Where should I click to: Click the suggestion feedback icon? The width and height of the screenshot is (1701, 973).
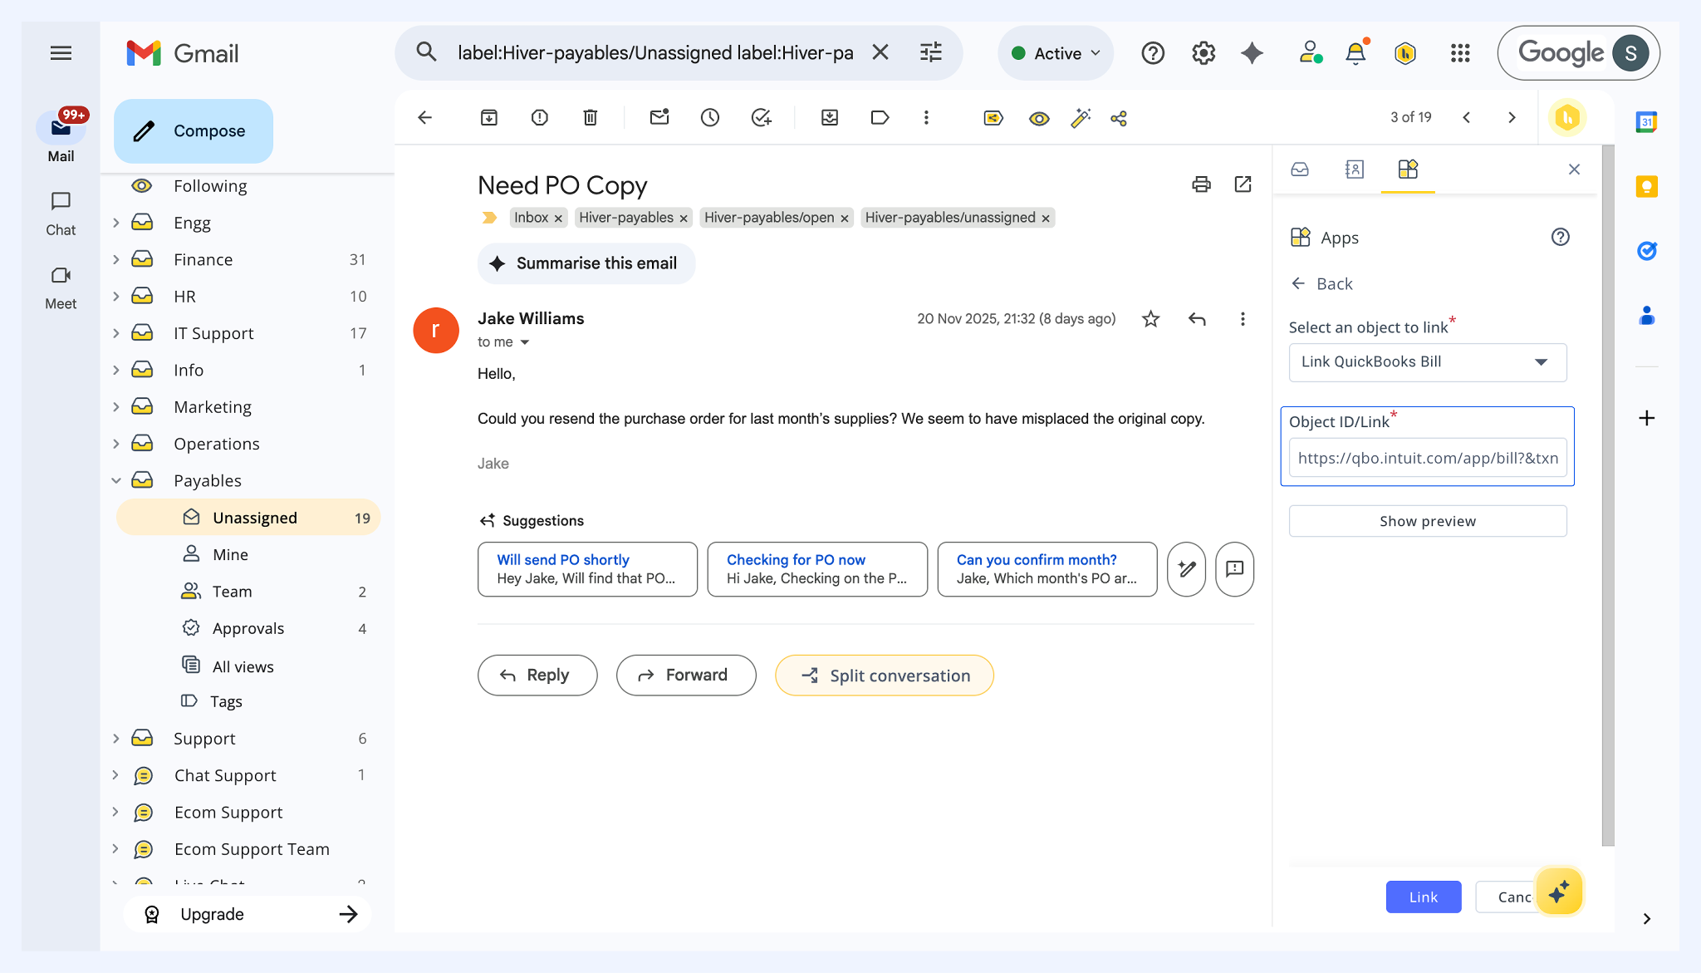tap(1234, 569)
